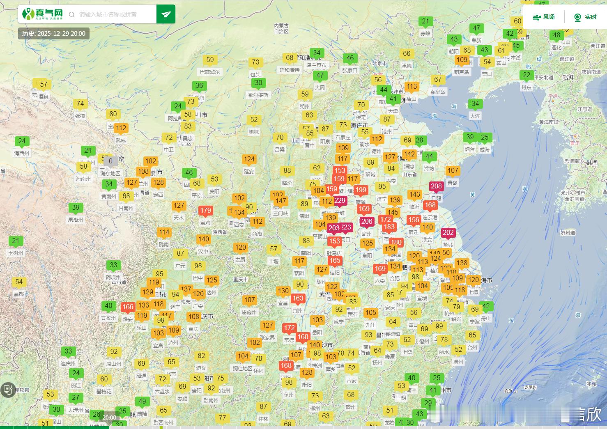
Task: Click the 呼和浩特 city label
Action: click(x=290, y=70)
